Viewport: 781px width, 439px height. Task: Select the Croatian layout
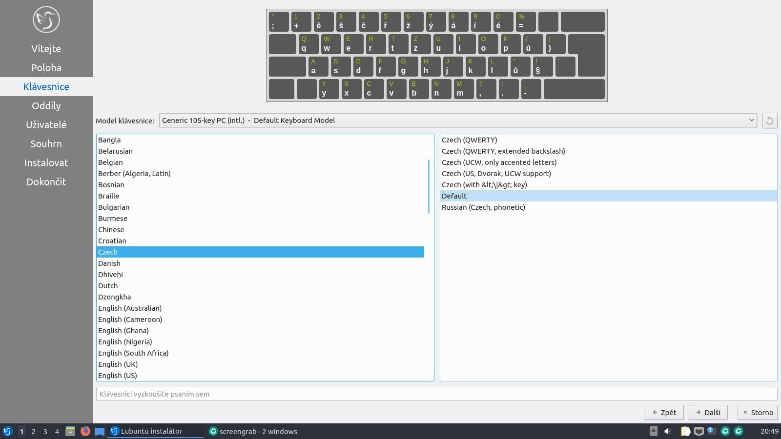[x=260, y=241]
